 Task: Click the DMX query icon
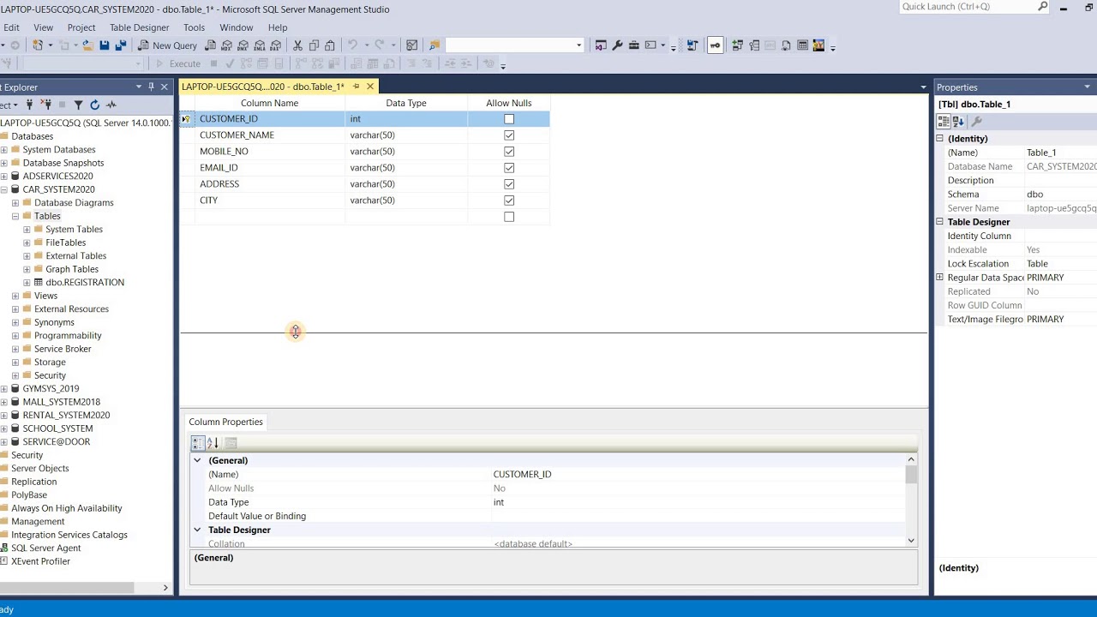pyautogui.click(x=243, y=45)
